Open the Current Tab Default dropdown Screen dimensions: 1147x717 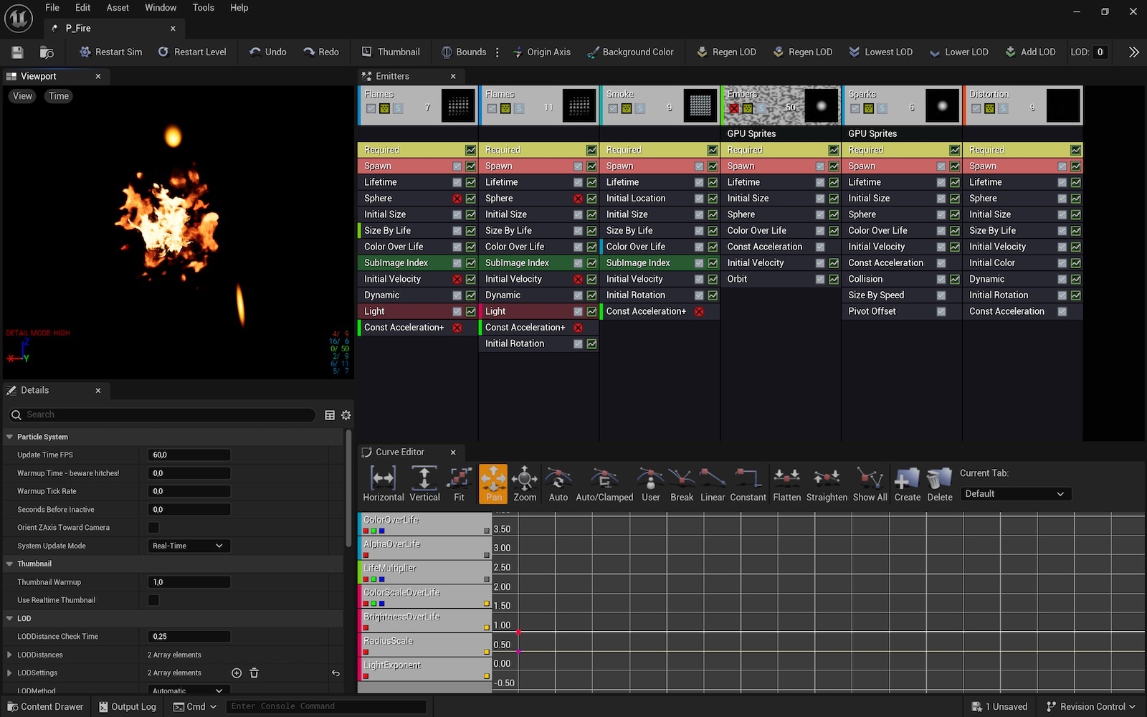tap(1014, 494)
